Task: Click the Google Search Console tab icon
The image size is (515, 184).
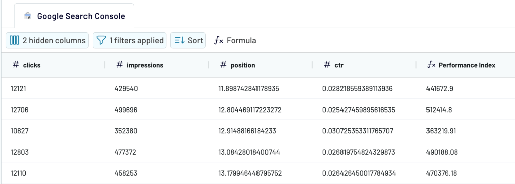Action: 28,16
